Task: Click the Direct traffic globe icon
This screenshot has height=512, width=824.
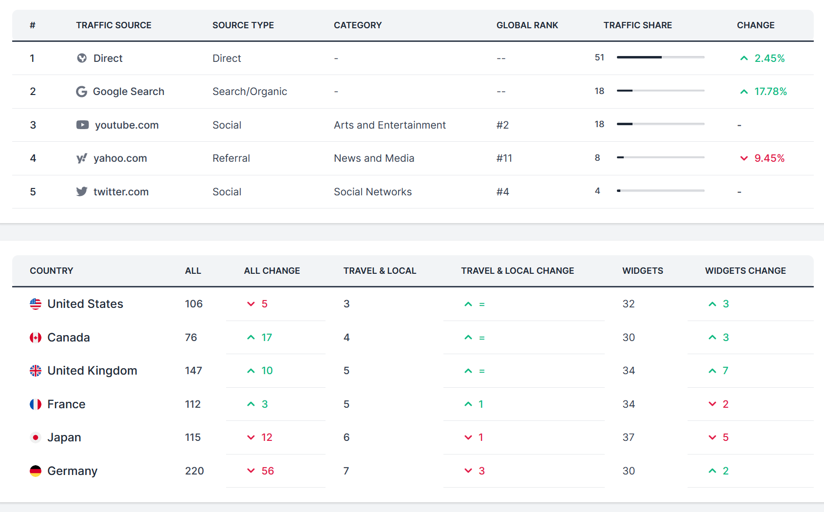Action: click(x=82, y=58)
